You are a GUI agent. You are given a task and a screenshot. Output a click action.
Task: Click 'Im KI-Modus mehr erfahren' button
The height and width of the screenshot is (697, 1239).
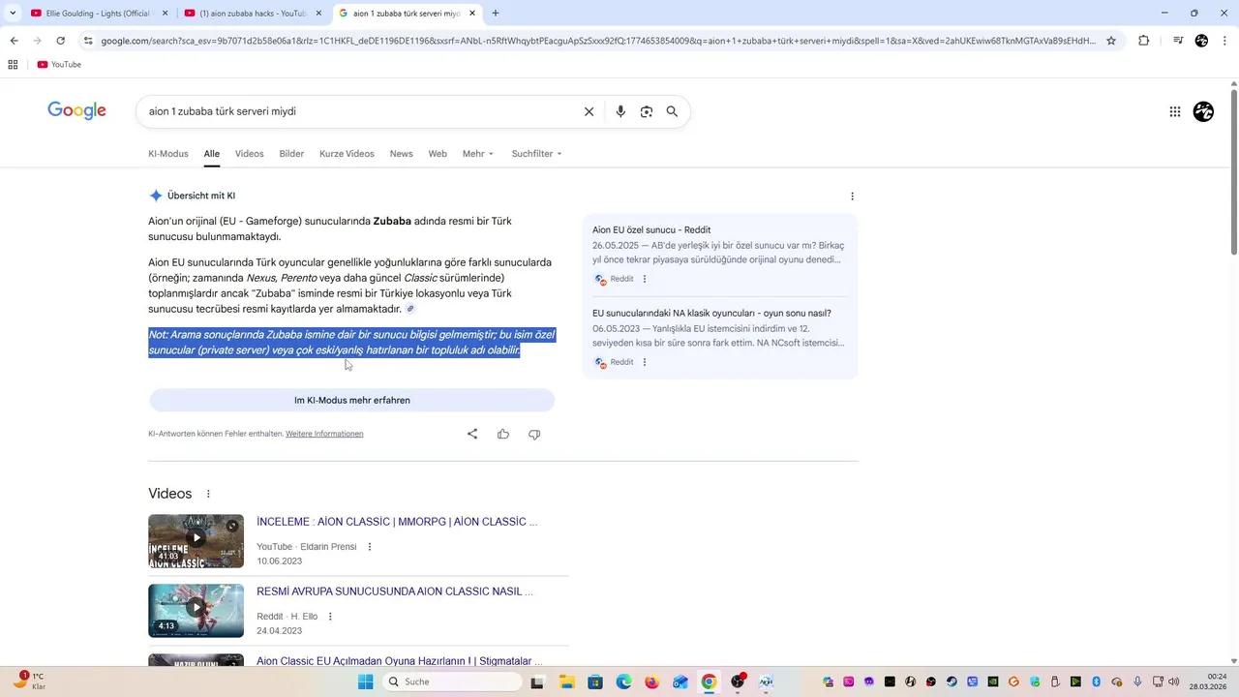pos(352,400)
